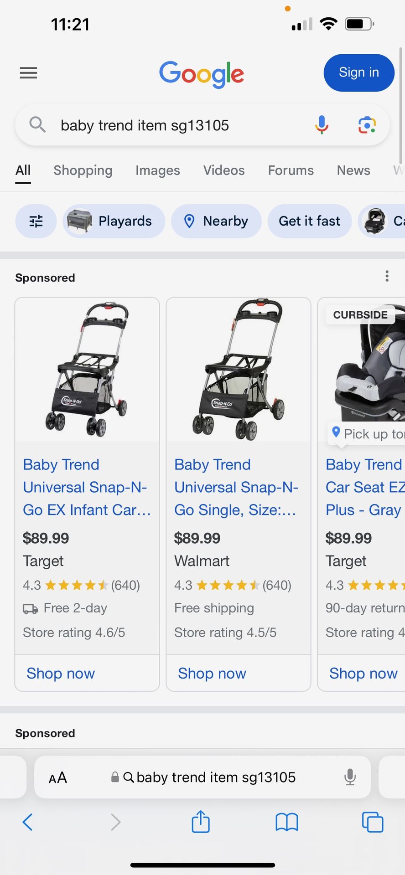This screenshot has width=405, height=875.
Task: Show all Safari tabs
Action: [372, 822]
